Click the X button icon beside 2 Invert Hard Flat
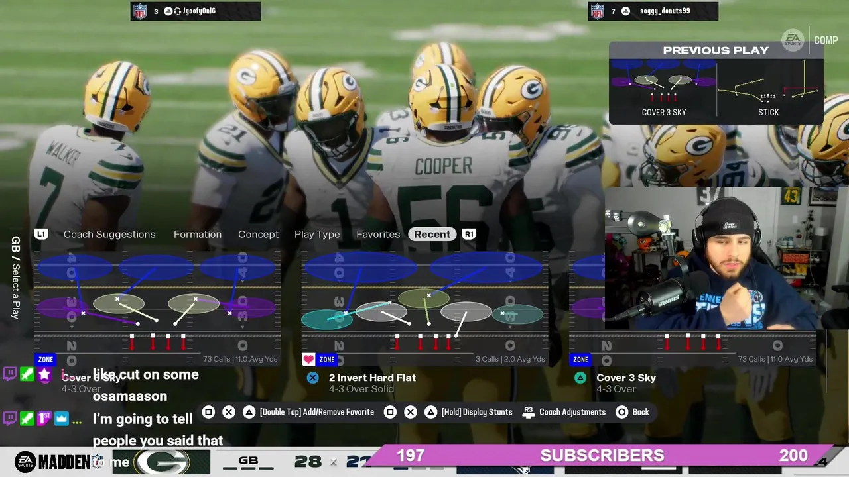The width and height of the screenshot is (849, 477). [312, 378]
